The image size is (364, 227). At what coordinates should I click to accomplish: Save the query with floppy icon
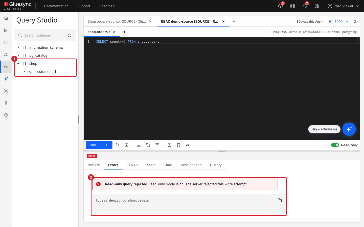pos(169,145)
